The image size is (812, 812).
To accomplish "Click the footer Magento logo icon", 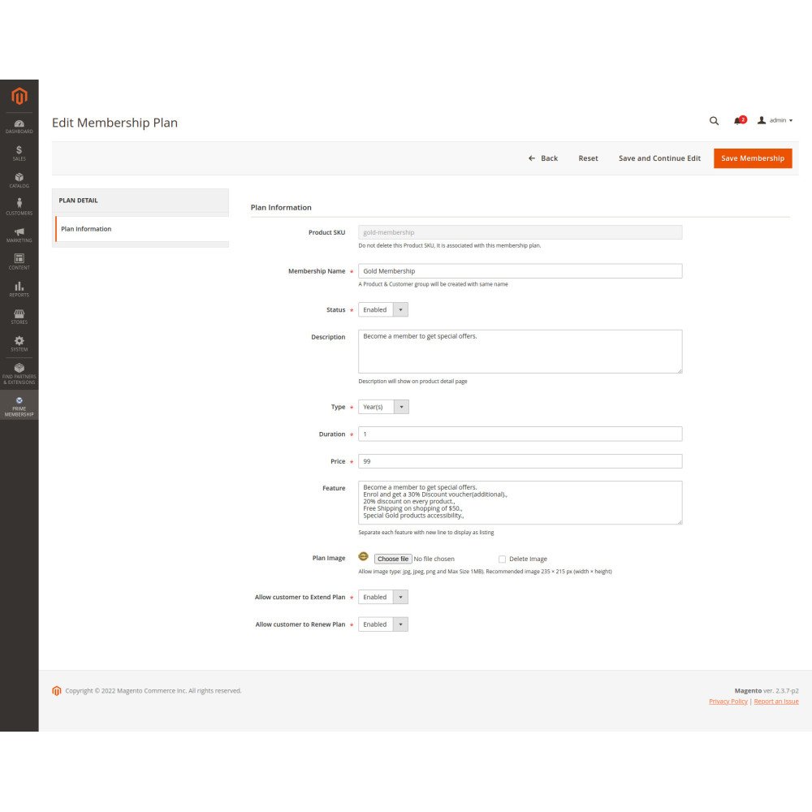I will tap(57, 690).
